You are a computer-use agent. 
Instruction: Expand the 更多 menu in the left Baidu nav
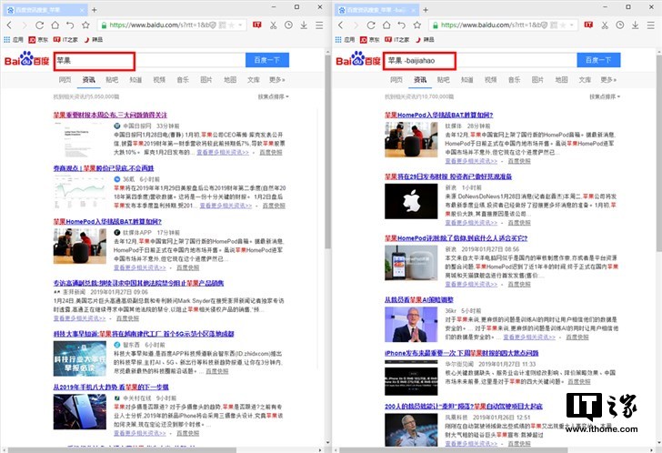[276, 79]
